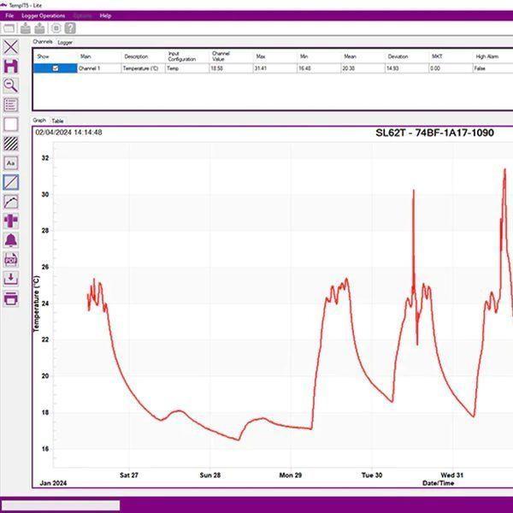Click the purple cross X icon
This screenshot has width=513, height=513.
click(x=11, y=47)
